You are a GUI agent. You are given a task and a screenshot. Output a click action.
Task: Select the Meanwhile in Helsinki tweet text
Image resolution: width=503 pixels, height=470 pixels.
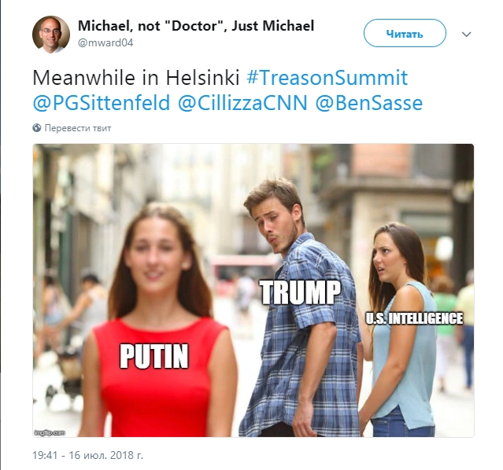136,78
